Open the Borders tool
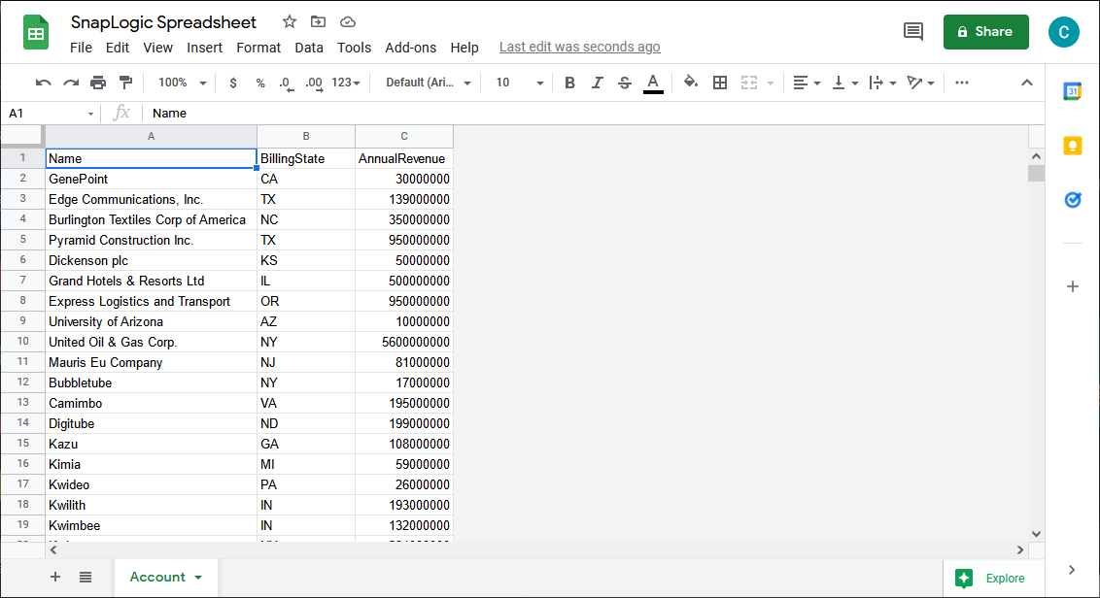The image size is (1100, 598). [720, 83]
